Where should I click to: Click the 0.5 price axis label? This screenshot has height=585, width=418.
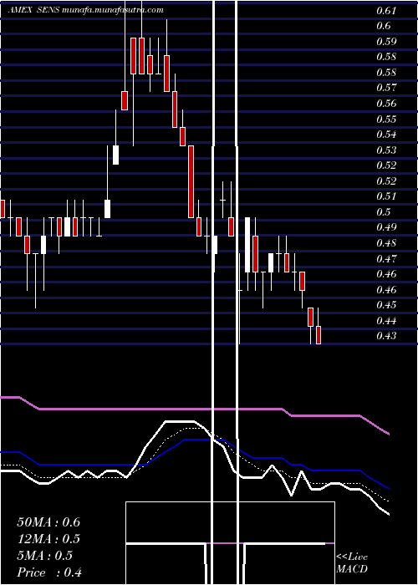pyautogui.click(x=383, y=212)
